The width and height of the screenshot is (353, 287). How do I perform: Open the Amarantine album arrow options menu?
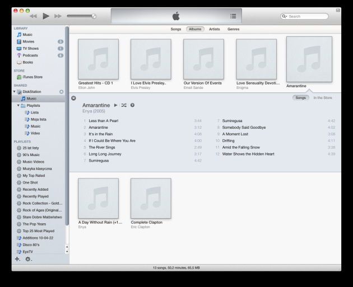tap(132, 105)
